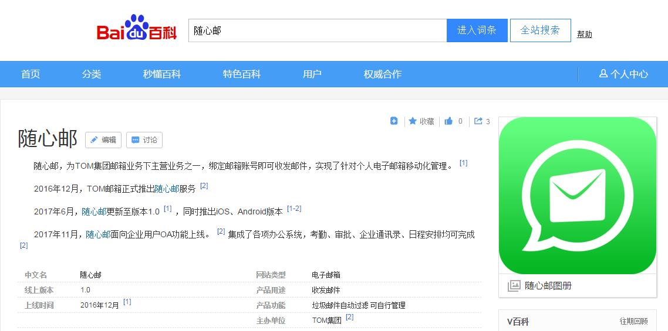Image resolution: width=668 pixels, height=331 pixels.
Task: Click the 帮助 help link
Action: click(585, 35)
